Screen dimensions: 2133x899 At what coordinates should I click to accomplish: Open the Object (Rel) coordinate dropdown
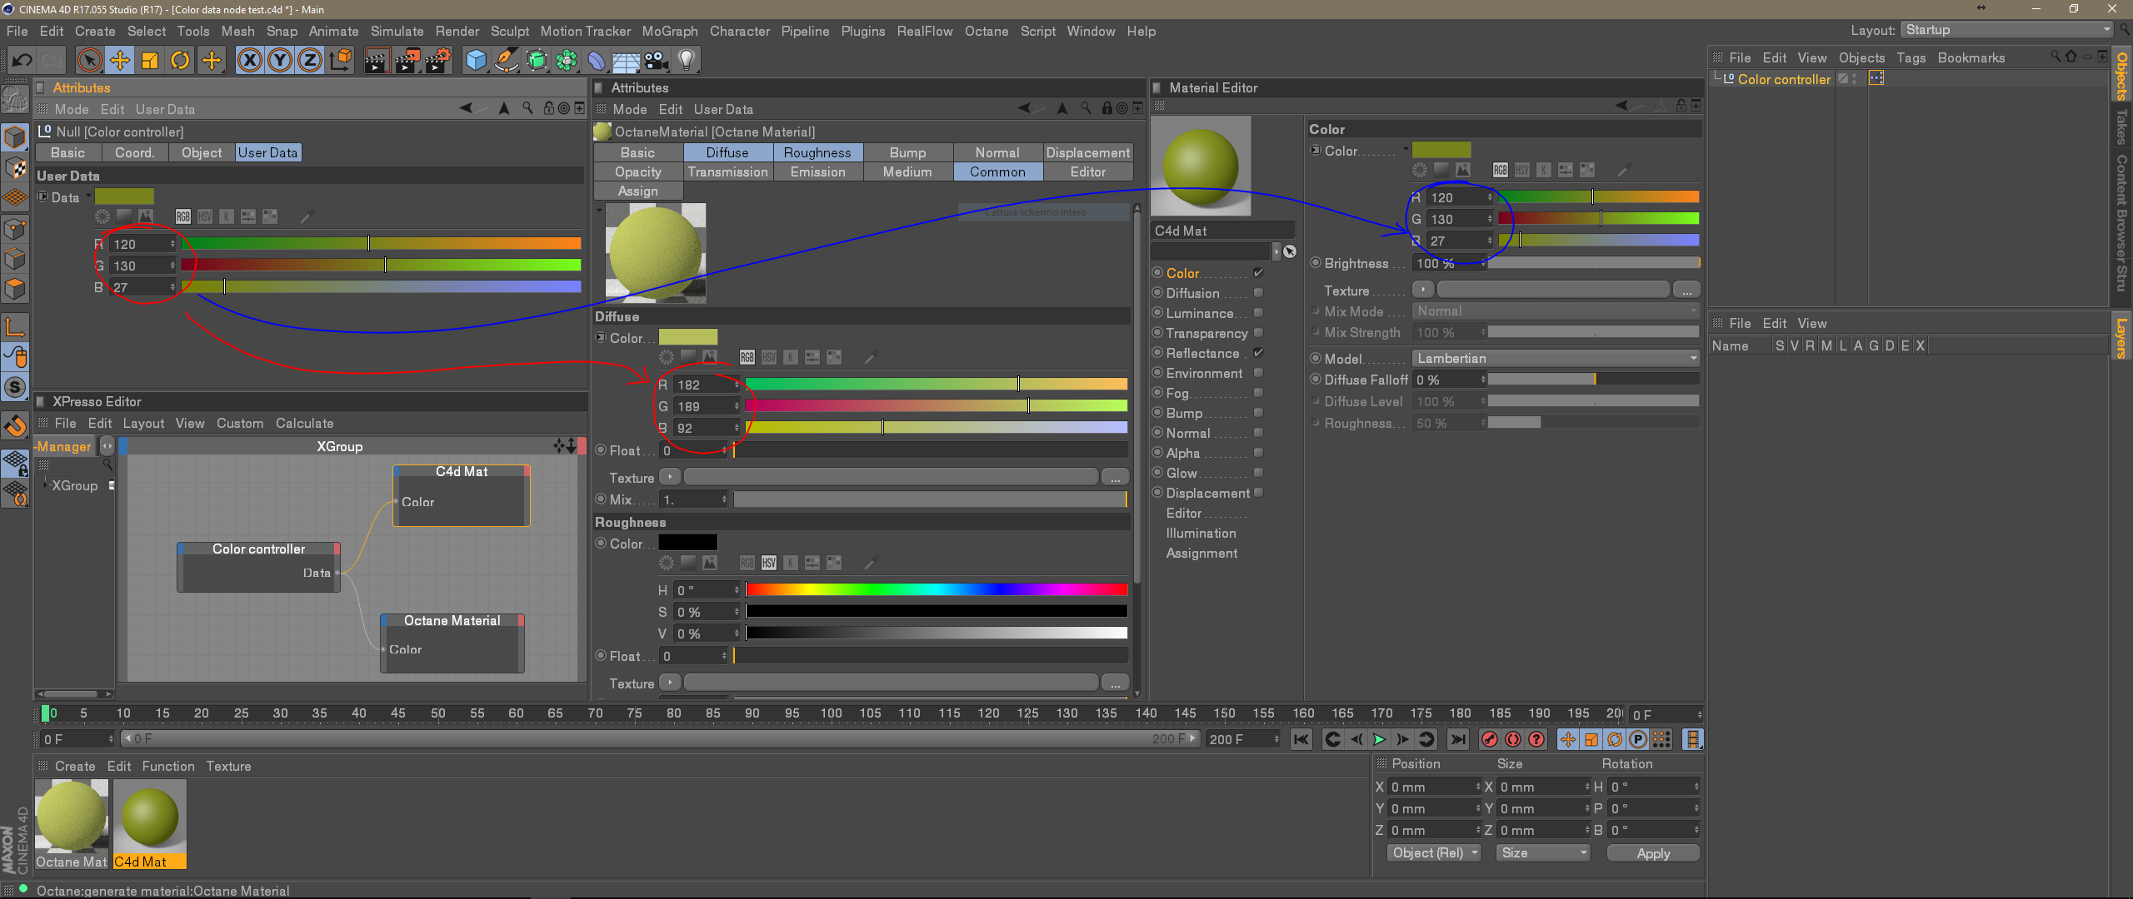[x=1434, y=853]
